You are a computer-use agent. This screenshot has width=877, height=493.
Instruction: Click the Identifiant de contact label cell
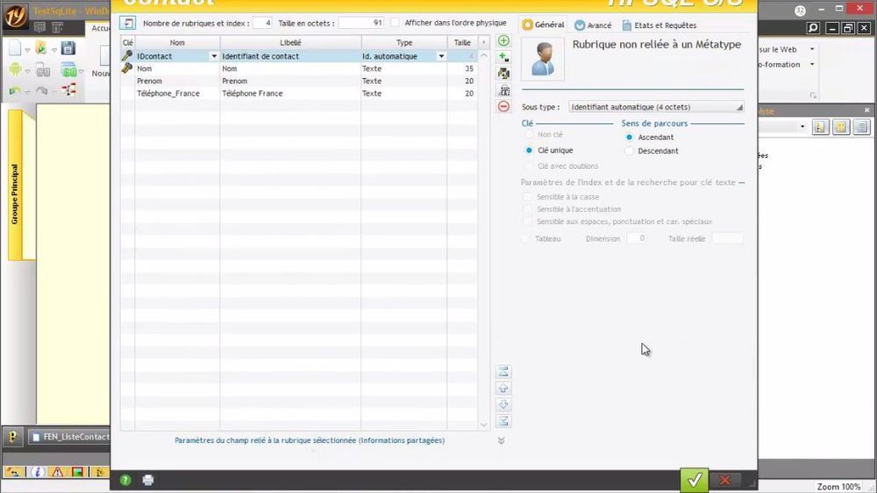pyautogui.click(x=290, y=56)
